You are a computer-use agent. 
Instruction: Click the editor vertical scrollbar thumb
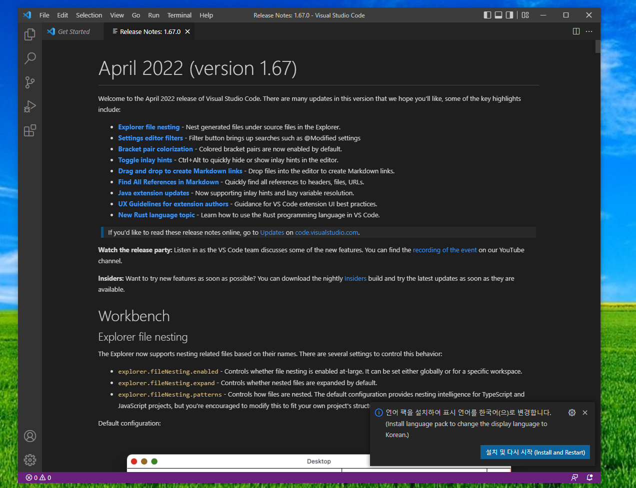(598, 46)
